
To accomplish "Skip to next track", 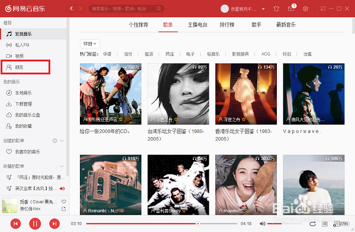I will click(54, 224).
